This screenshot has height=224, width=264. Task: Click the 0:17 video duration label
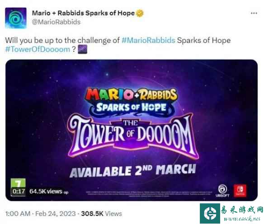19,191
